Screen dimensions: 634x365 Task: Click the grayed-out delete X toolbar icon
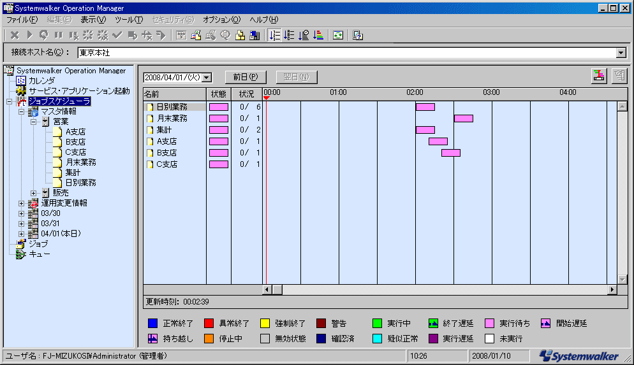15,36
